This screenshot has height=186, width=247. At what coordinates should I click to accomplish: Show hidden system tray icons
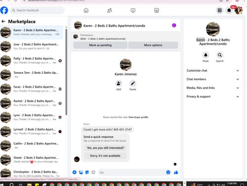tap(209, 185)
